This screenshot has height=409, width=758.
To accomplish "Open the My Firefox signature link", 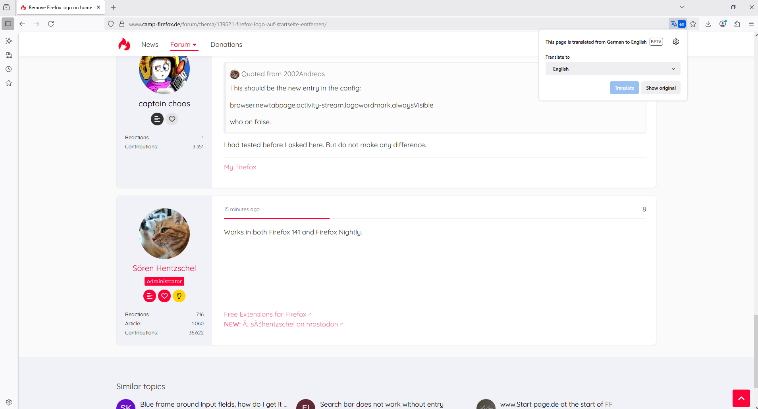I will 240,167.
